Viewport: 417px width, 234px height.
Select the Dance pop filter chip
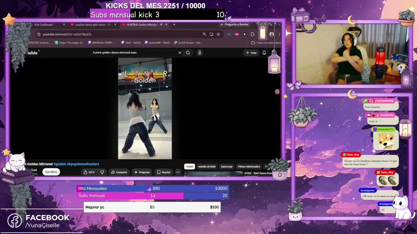227,166
